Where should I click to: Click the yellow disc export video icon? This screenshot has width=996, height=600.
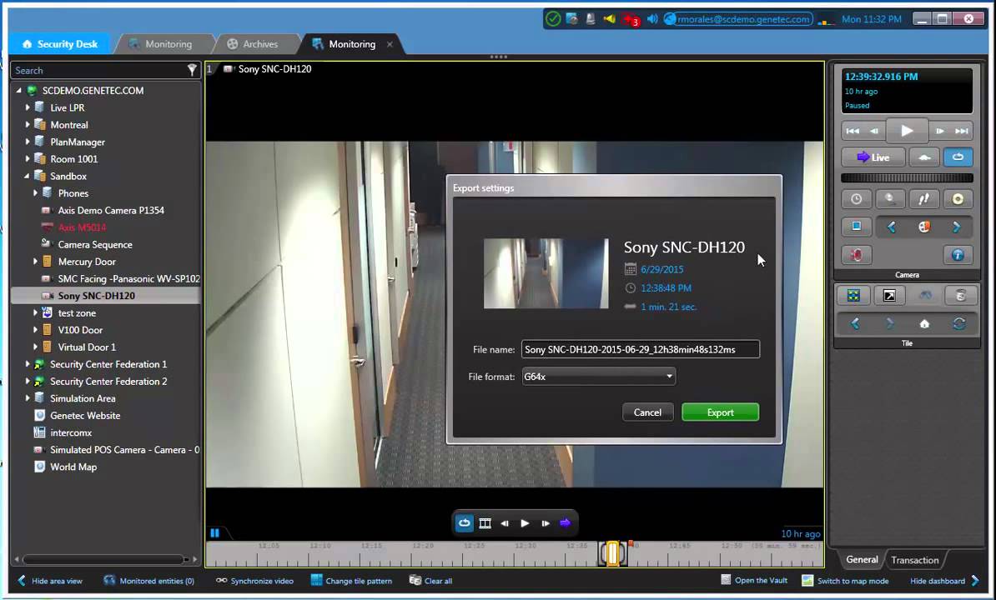click(958, 199)
